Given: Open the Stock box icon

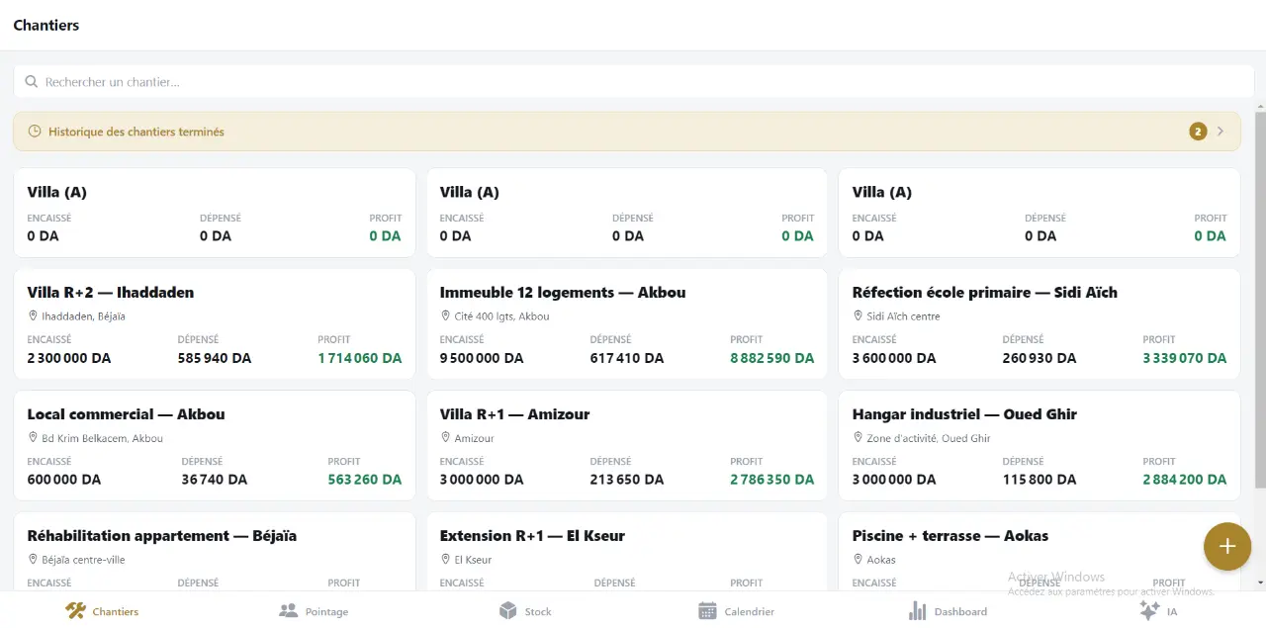Looking at the screenshot, I should click(x=507, y=610).
